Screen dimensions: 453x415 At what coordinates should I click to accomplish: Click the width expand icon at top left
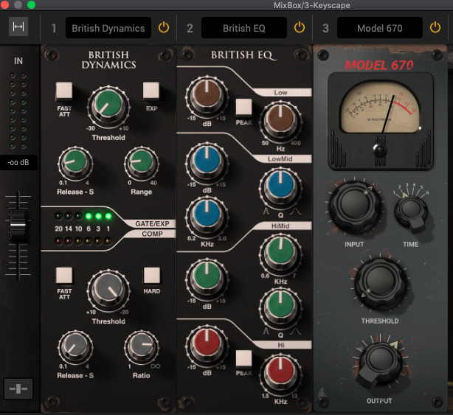click(18, 27)
